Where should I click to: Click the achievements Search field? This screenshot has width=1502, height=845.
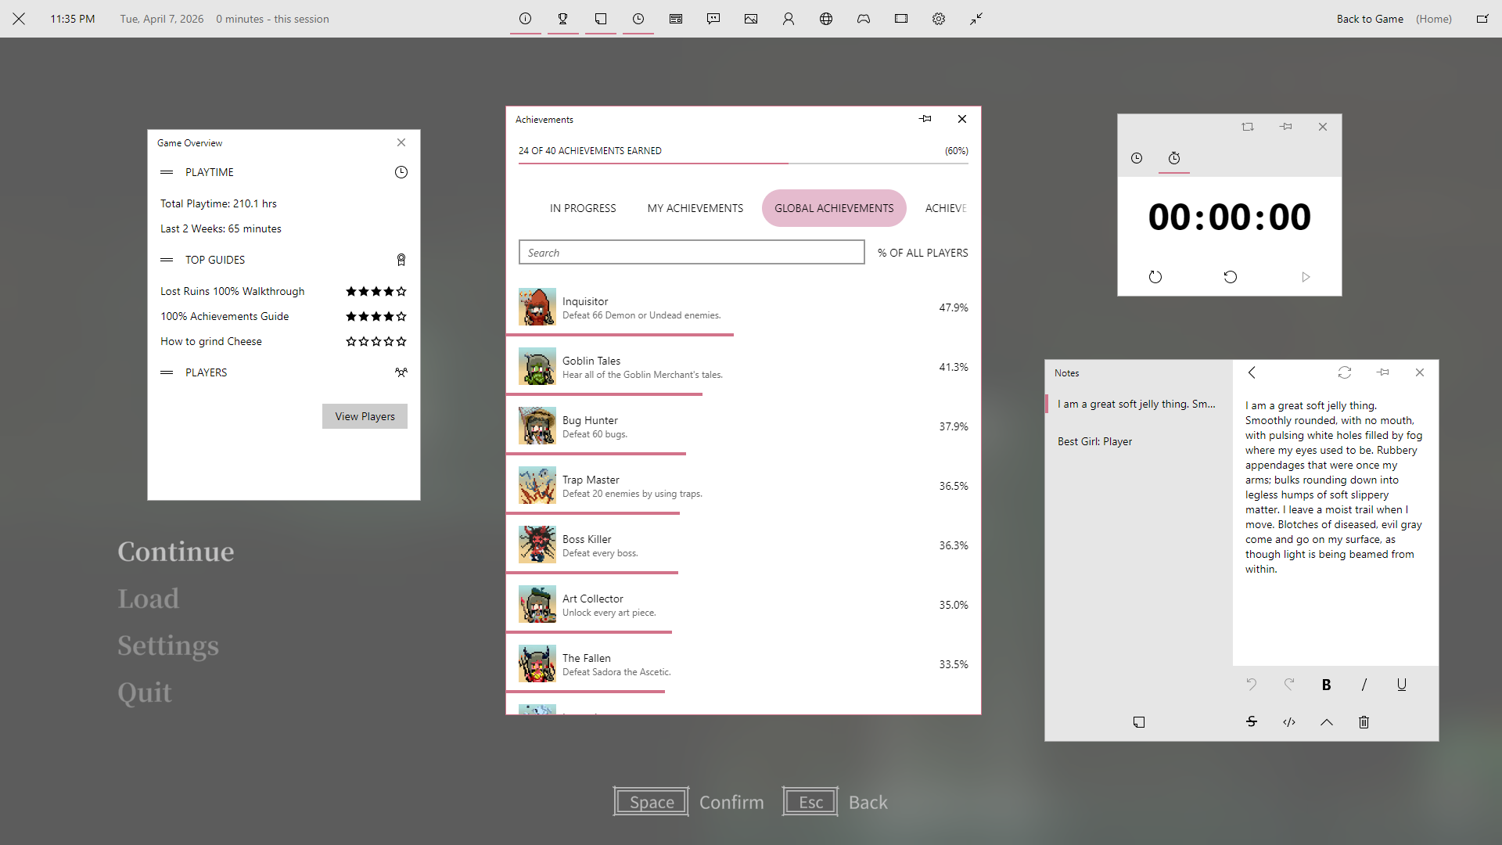(x=691, y=253)
